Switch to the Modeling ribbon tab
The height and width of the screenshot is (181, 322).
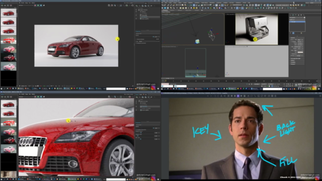pyautogui.click(x=165, y=10)
